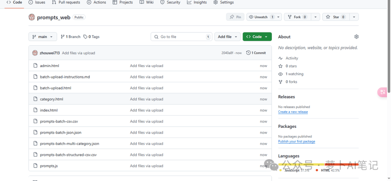
Task: Open admin.html file
Action: pyautogui.click(x=49, y=66)
